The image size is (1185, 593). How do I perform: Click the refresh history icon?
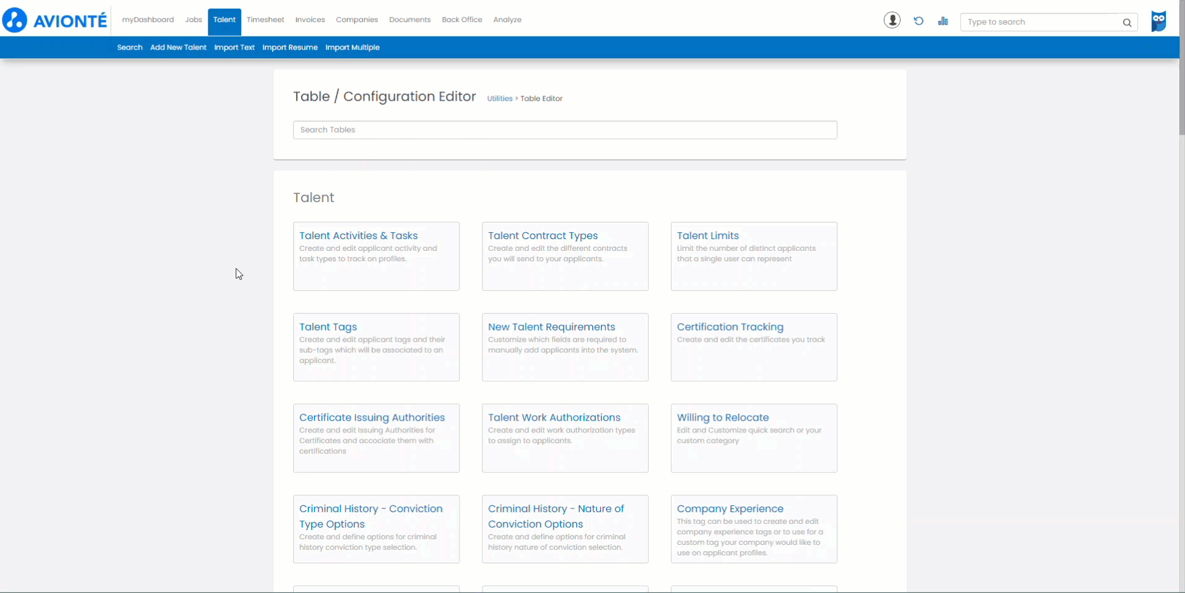tap(918, 21)
